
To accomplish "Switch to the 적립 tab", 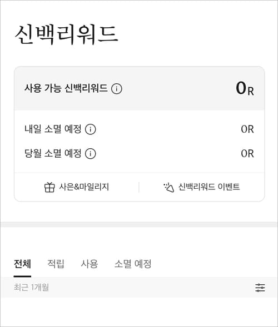I will click(x=56, y=264).
